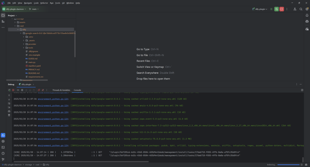Toggle Mute Breakpoints in Debug toolbar
The image size is (310, 167).
tap(43, 90)
